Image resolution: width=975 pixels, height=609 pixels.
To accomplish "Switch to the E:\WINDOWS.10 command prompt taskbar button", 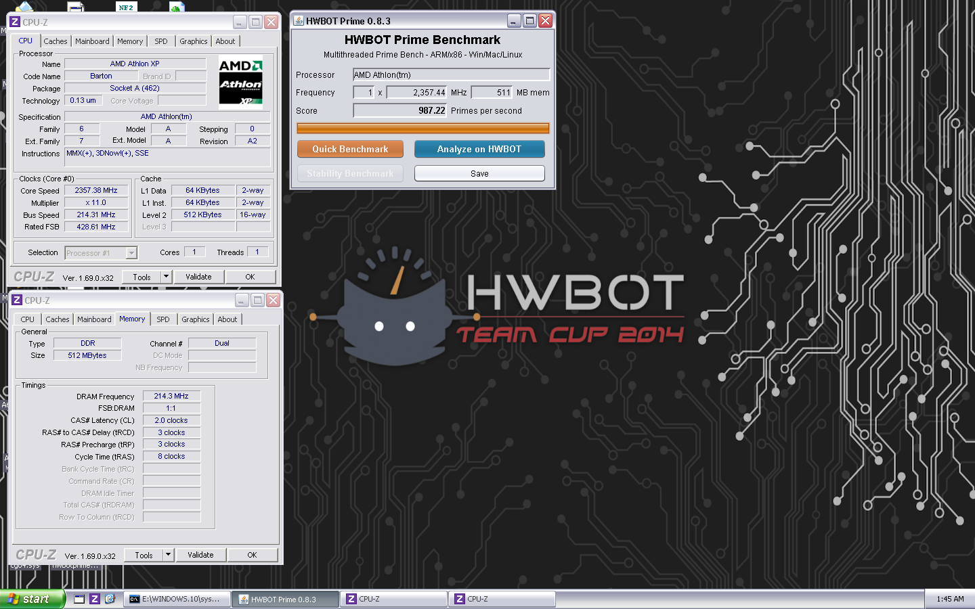I will [x=177, y=599].
